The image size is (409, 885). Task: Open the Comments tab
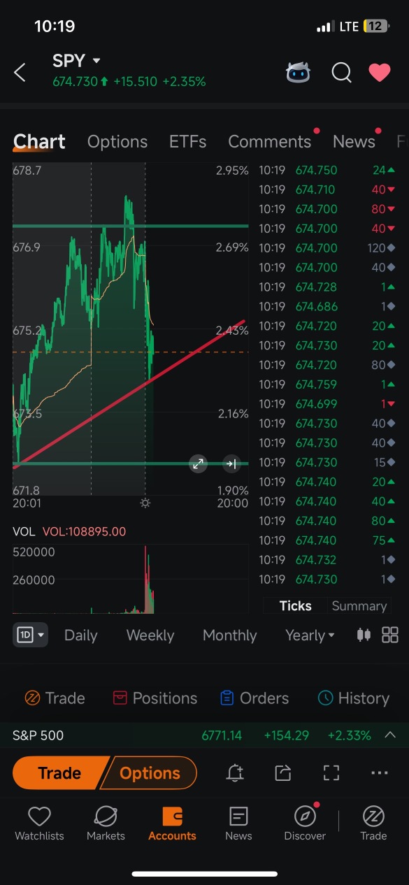269,141
